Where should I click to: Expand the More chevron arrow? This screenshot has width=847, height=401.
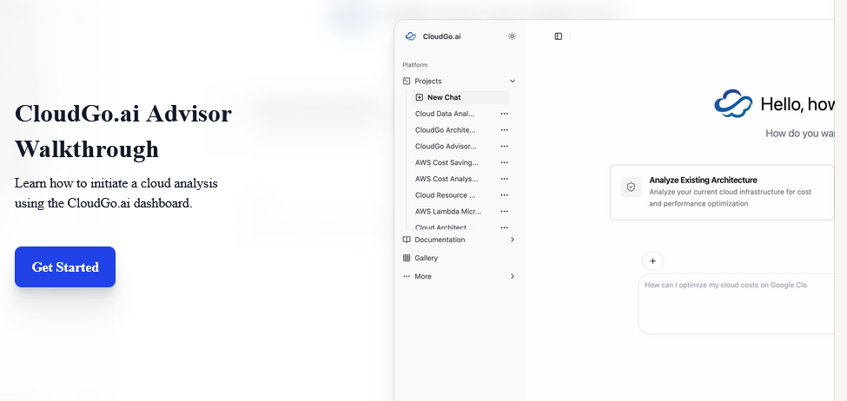[512, 276]
